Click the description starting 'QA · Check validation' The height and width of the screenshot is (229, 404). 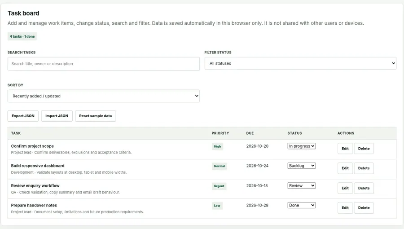(65, 192)
